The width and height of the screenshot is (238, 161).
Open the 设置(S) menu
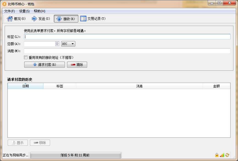point(24,11)
